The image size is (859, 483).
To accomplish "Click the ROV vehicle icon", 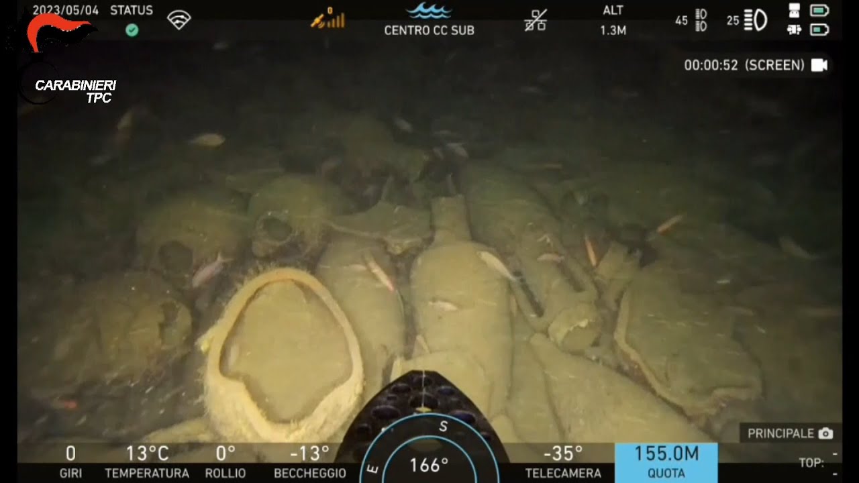I will coord(794,30).
